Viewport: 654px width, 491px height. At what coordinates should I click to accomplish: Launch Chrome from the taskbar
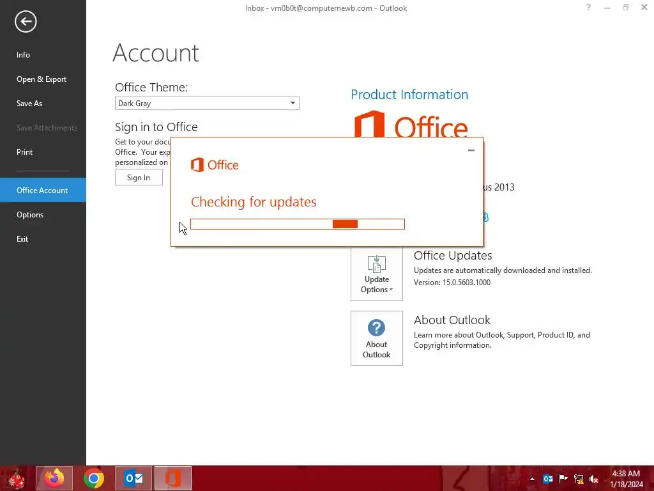tap(94, 478)
